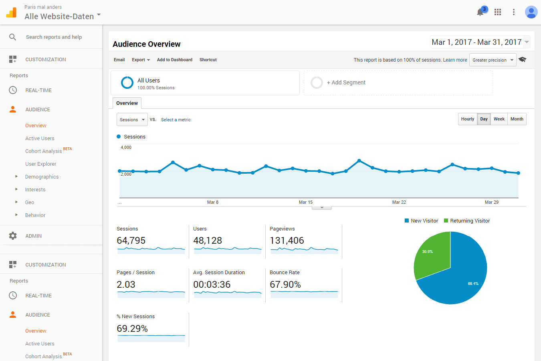Open the Export menu
This screenshot has height=361, width=541.
(141, 60)
